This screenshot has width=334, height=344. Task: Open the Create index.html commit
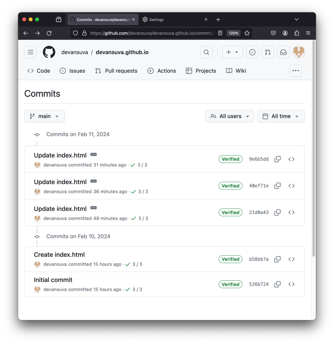pos(59,255)
